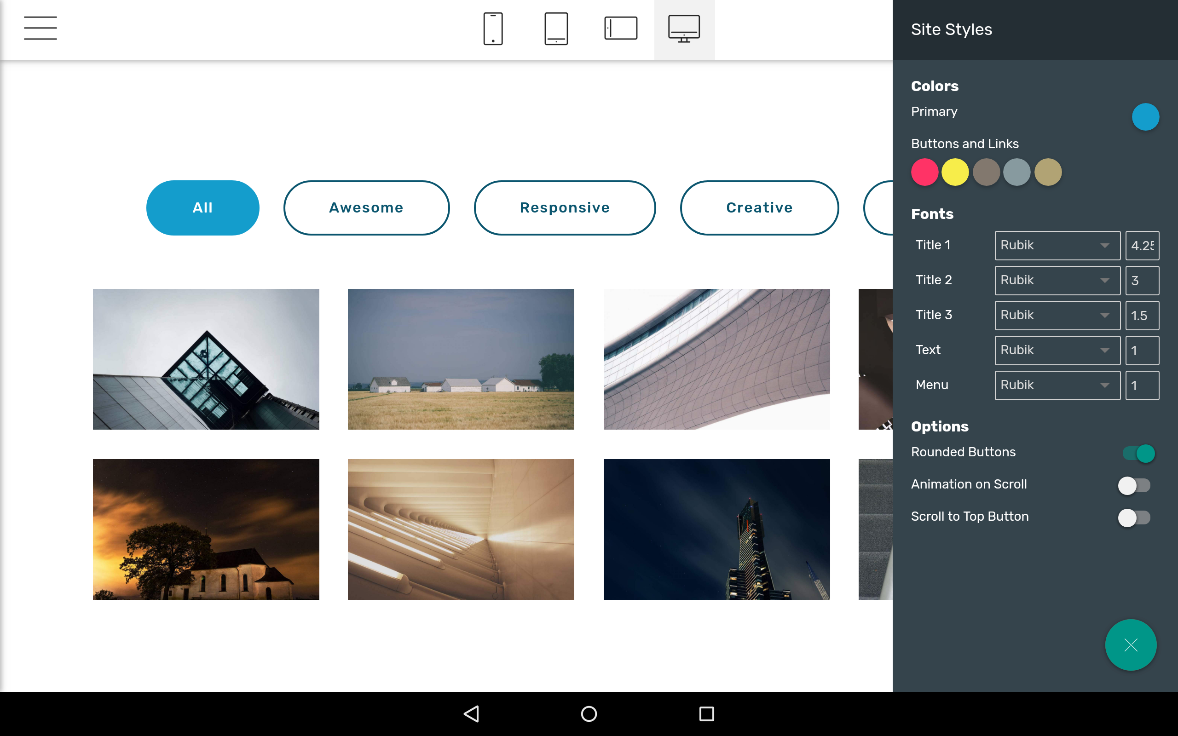Open the Title 1 font dropdown
This screenshot has width=1178, height=736.
pyautogui.click(x=1057, y=245)
